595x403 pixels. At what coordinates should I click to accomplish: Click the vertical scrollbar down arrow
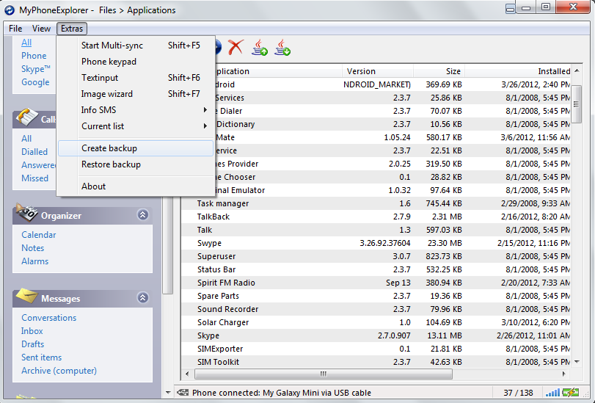click(577, 362)
